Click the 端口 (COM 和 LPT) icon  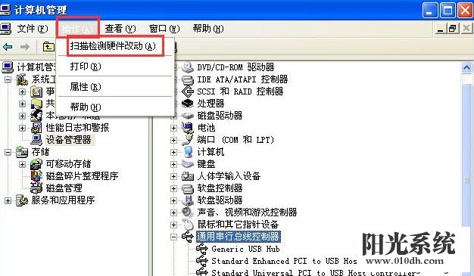point(188,140)
